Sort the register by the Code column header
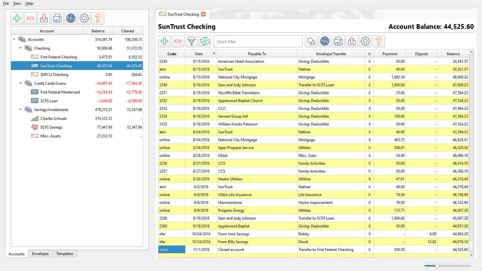This screenshot has width=482, height=271. coord(172,54)
